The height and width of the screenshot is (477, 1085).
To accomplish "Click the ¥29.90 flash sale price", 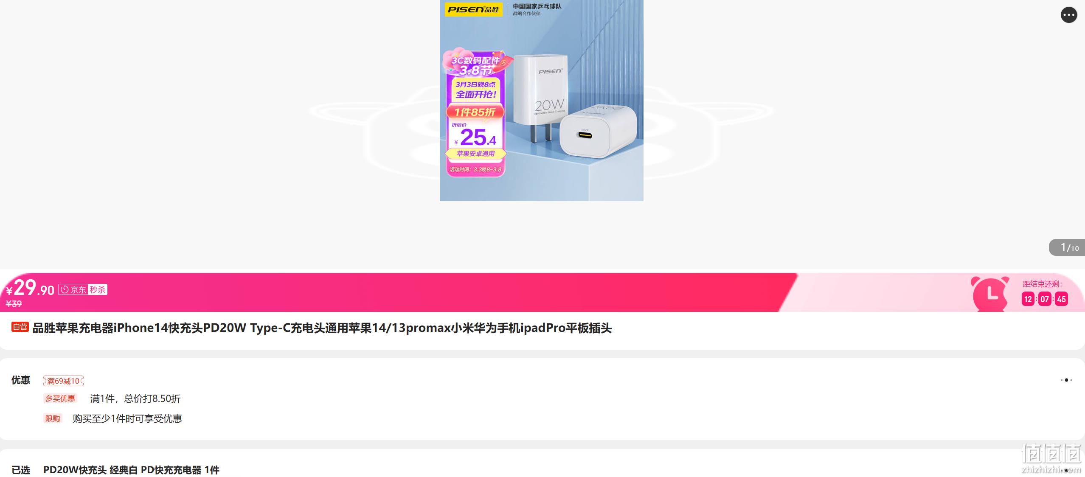I will [x=30, y=289].
